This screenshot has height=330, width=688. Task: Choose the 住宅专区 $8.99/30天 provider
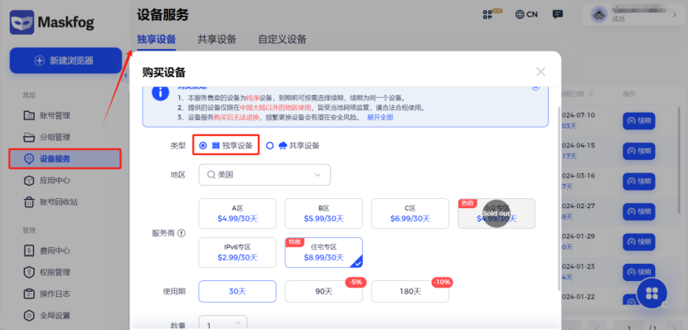(324, 252)
